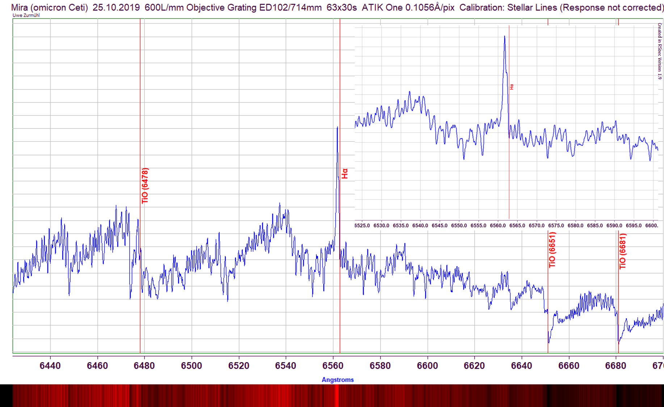Select the 6600 x-axis tick label

(x=427, y=366)
